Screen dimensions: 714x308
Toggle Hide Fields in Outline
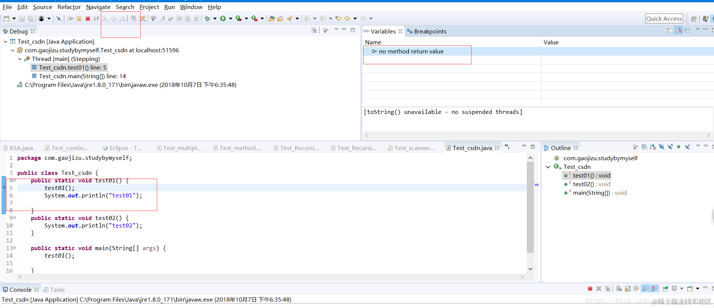[661, 147]
